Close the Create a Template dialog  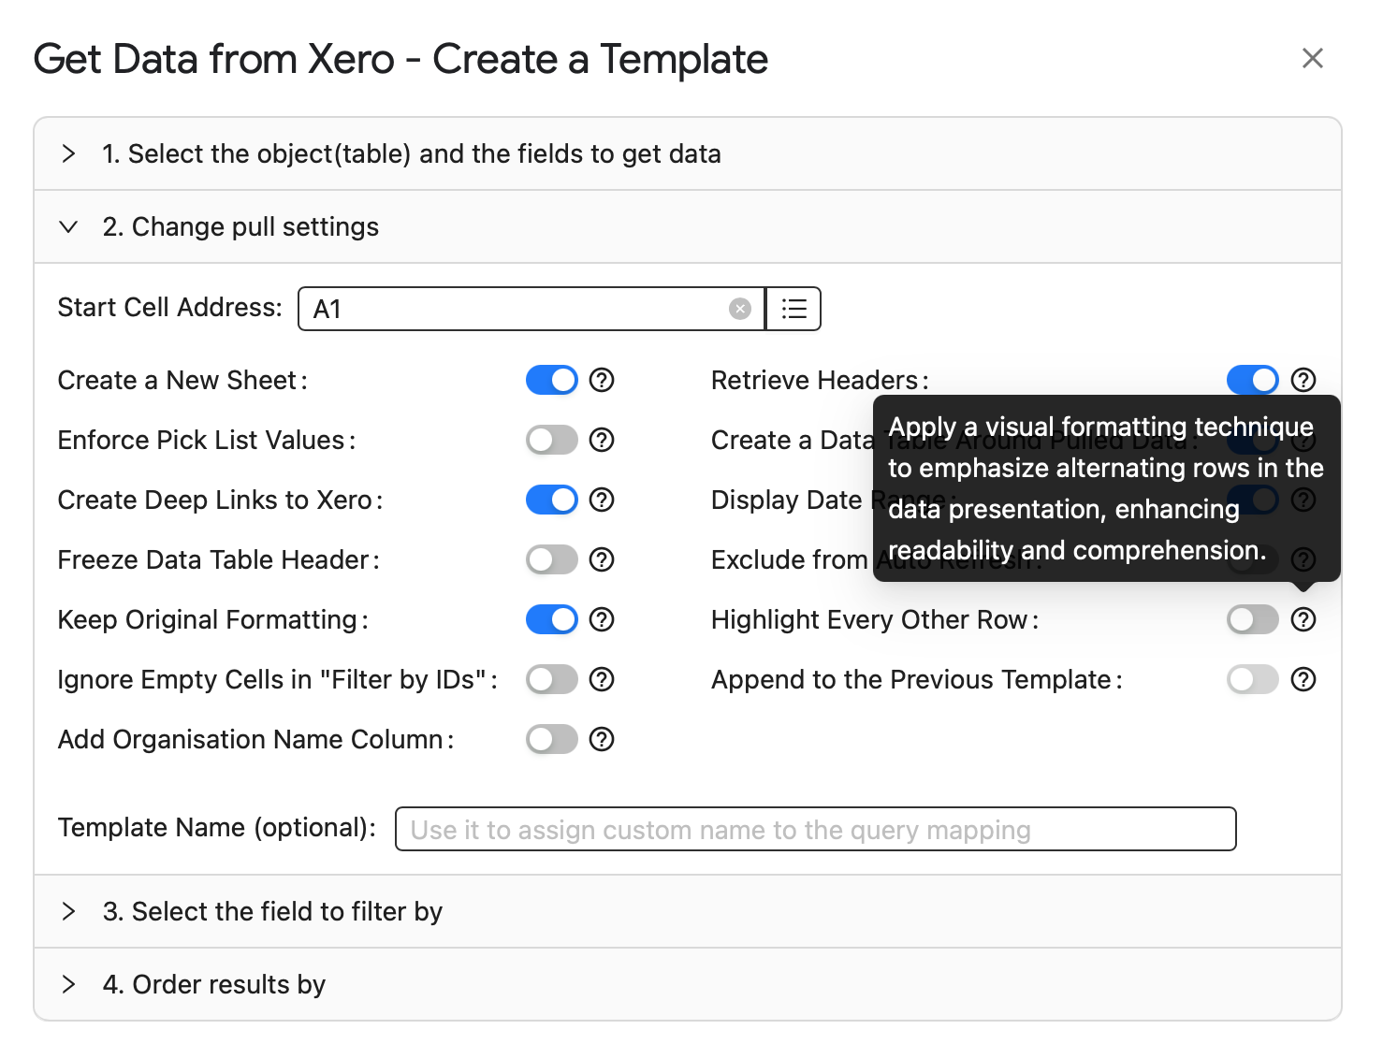point(1313,58)
